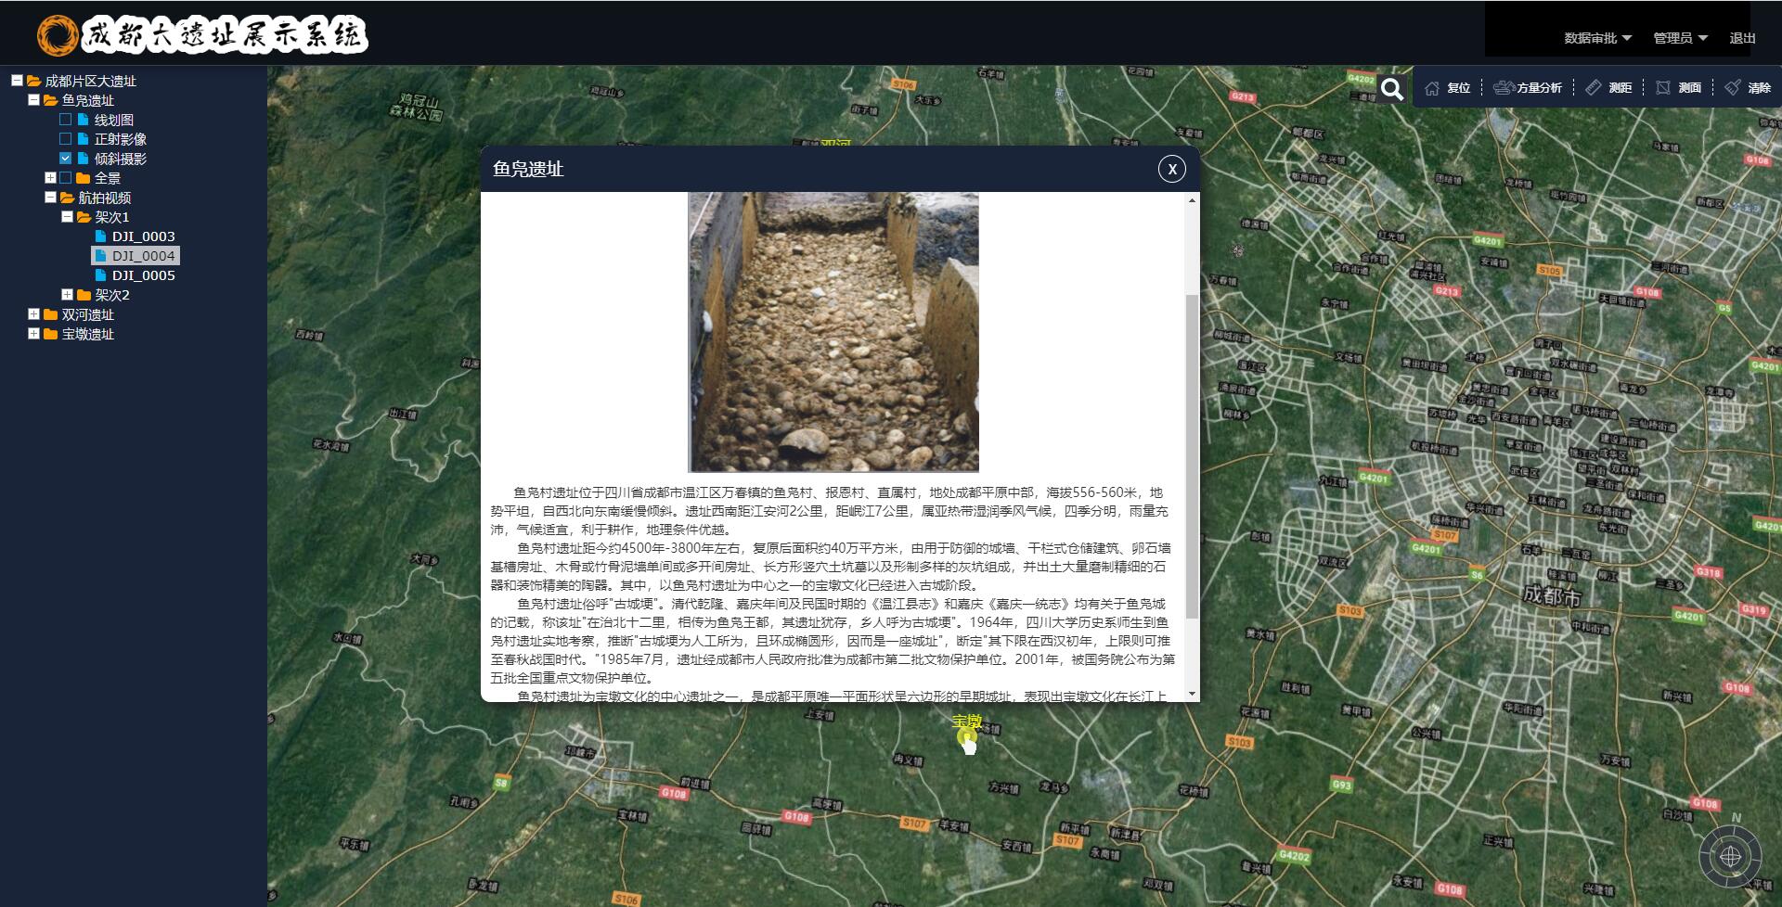Click the 宝墩遗址 tree label
1782x907 pixels.
click(x=88, y=334)
